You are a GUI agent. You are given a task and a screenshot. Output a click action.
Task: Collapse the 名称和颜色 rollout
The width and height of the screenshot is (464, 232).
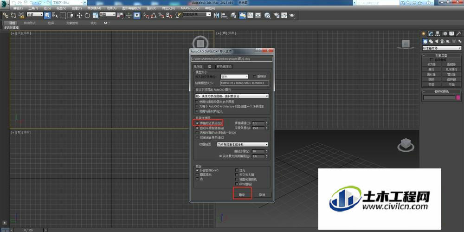(441, 91)
